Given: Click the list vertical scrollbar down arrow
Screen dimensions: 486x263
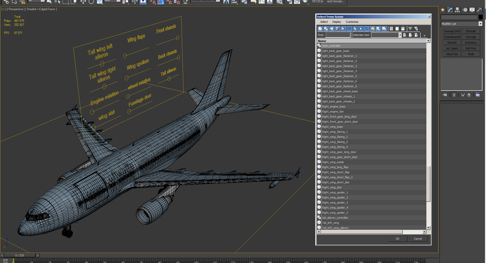Looking at the screenshot, I should [x=428, y=227].
